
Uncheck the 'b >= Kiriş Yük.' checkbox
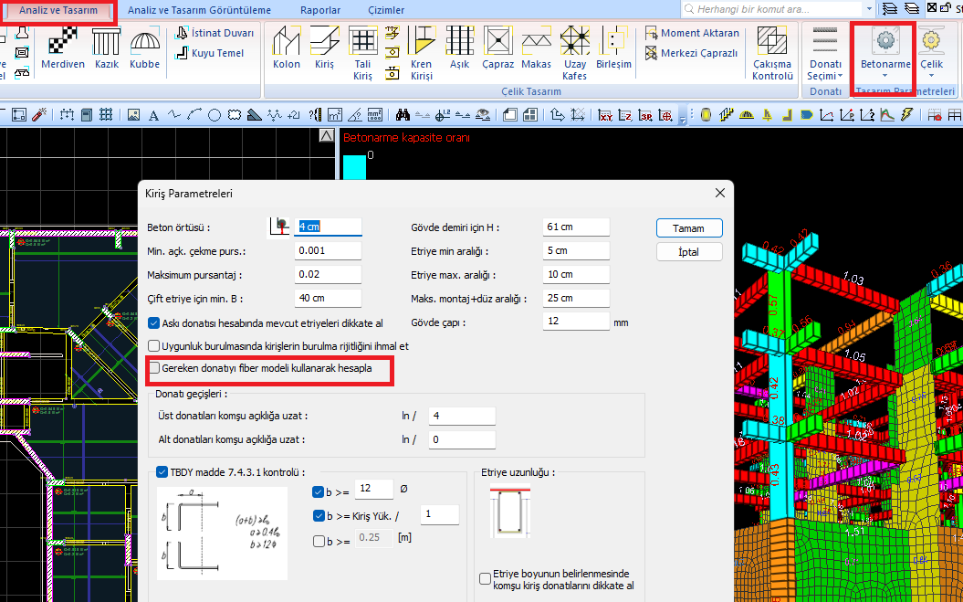pyautogui.click(x=319, y=516)
